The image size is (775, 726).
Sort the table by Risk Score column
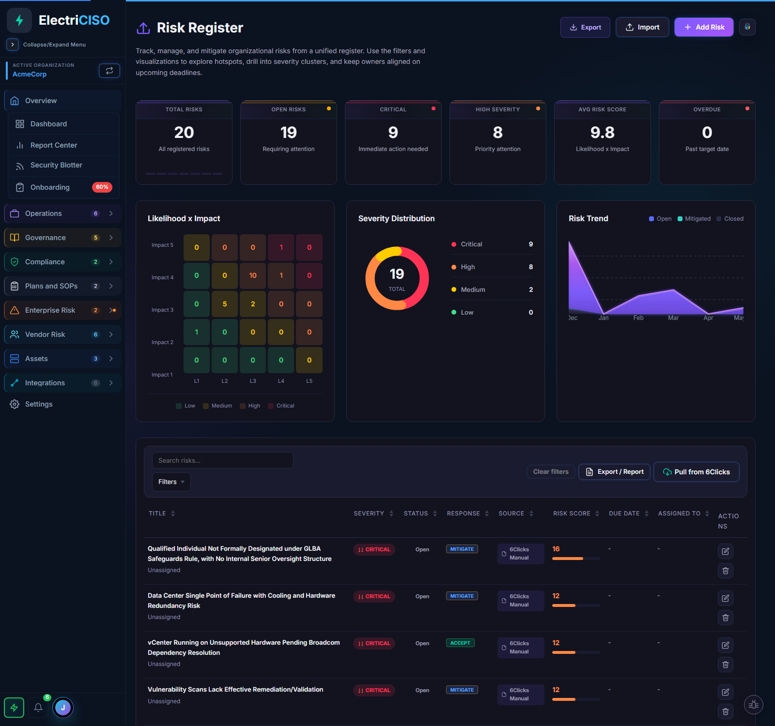[576, 514]
